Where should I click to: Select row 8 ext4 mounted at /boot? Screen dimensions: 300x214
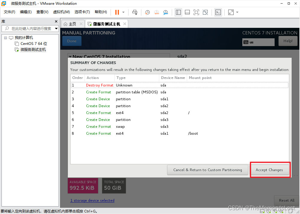180,133
